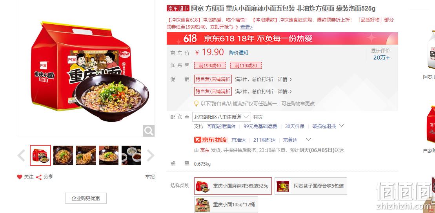Click the magnifier zoom icon on product image
The width and height of the screenshot is (435, 213).
tap(149, 131)
